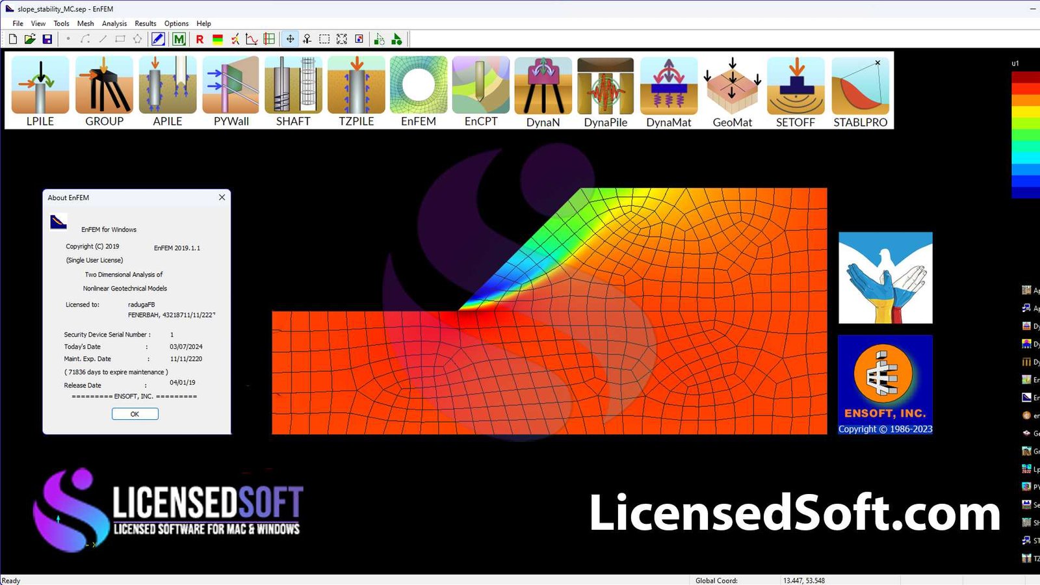Screen dimensions: 1040x585
Task: Click the New file toolbar icon
Action: [12, 39]
